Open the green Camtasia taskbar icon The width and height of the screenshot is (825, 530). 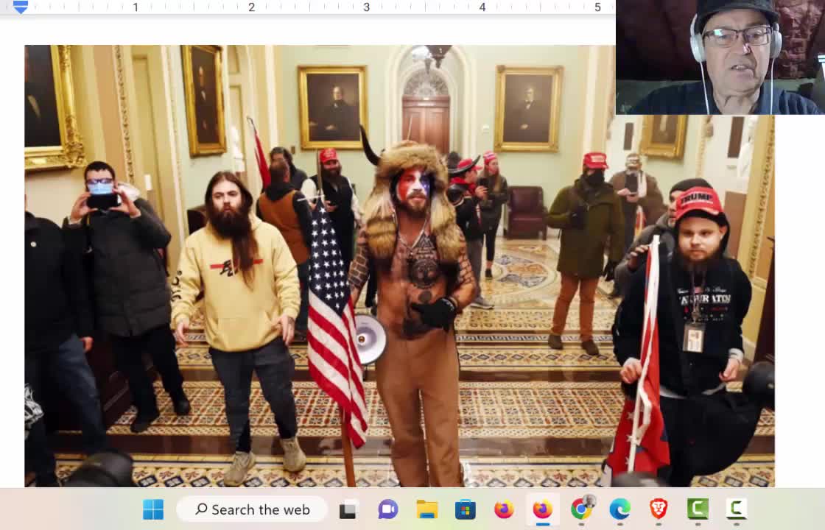[698, 509]
